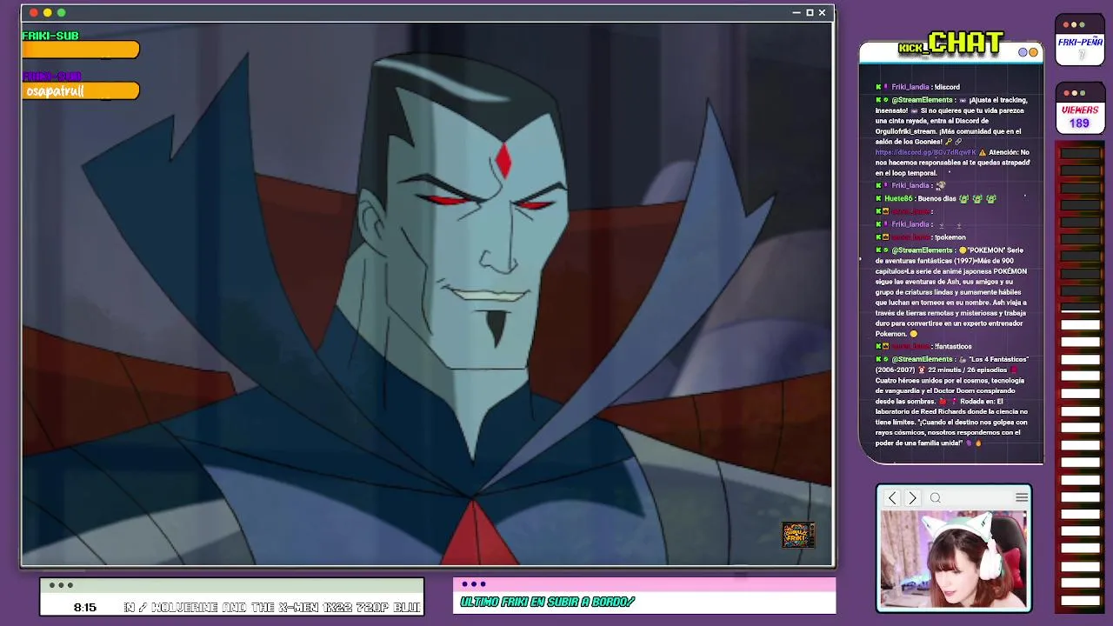The width and height of the screenshot is (1113, 626).
Task: Click the red dot on video window
Action: 34,12
